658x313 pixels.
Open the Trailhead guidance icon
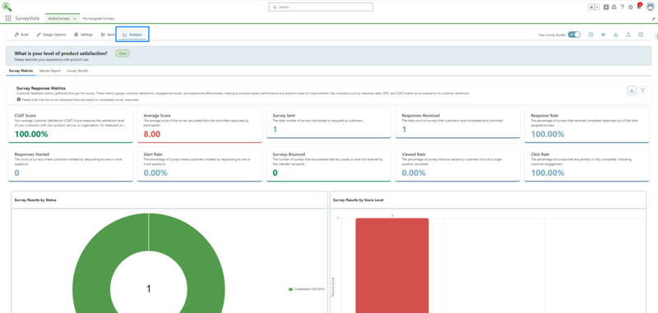click(x=614, y=7)
